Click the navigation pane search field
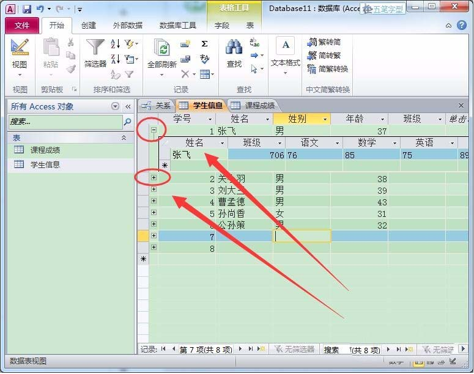Image resolution: width=474 pixels, height=374 pixels. [x=64, y=122]
